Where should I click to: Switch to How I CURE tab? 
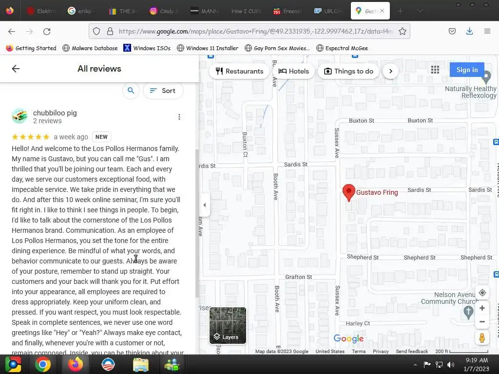point(246,11)
